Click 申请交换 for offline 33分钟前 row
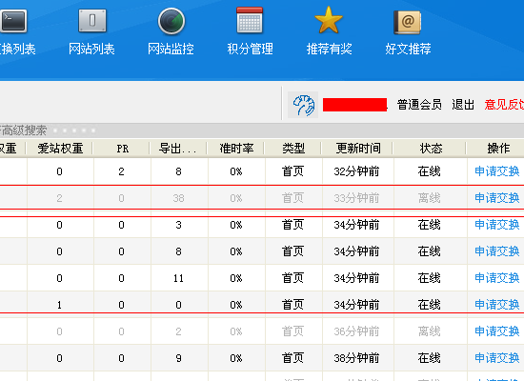Screen dimensions: 524x381 (497, 198)
